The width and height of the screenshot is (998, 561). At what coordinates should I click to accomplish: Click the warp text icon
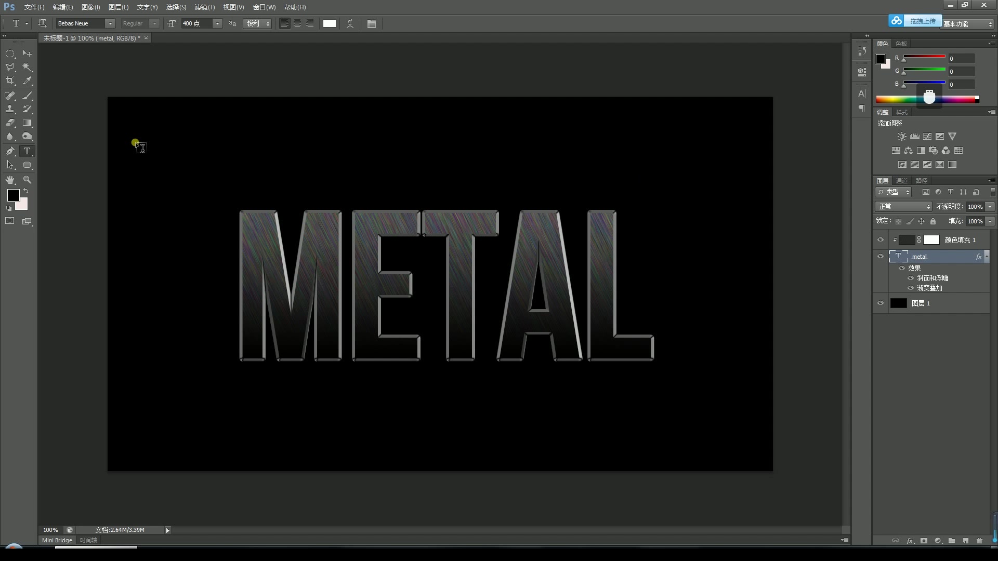coord(350,24)
